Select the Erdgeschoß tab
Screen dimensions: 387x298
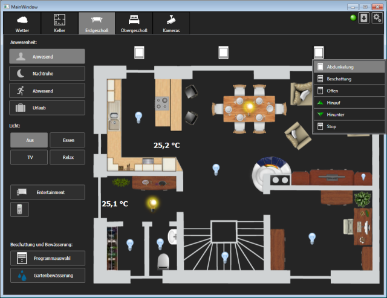point(97,23)
